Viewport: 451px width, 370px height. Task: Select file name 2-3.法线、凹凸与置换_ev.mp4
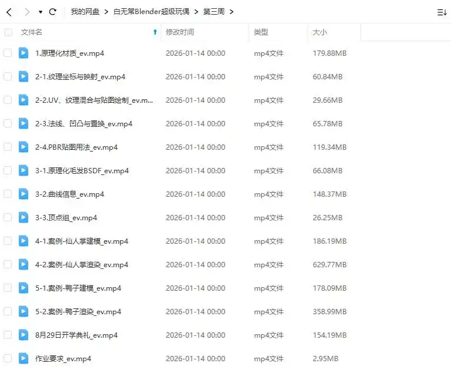[83, 124]
